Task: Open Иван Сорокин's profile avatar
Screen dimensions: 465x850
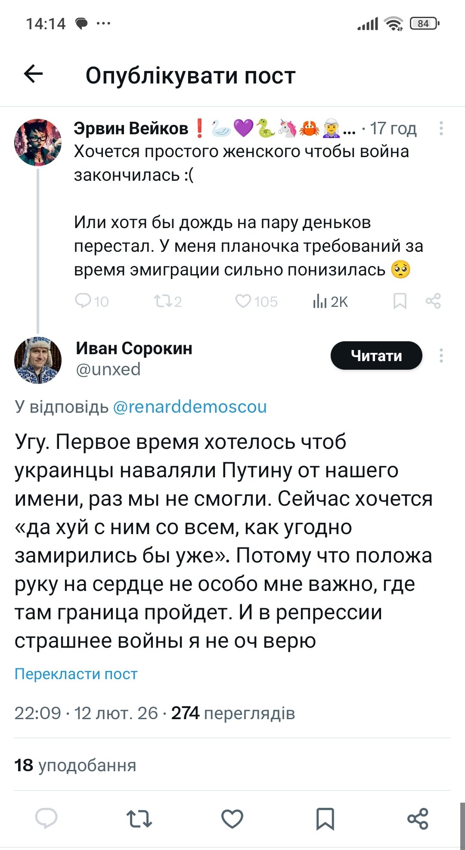Action: [38, 360]
